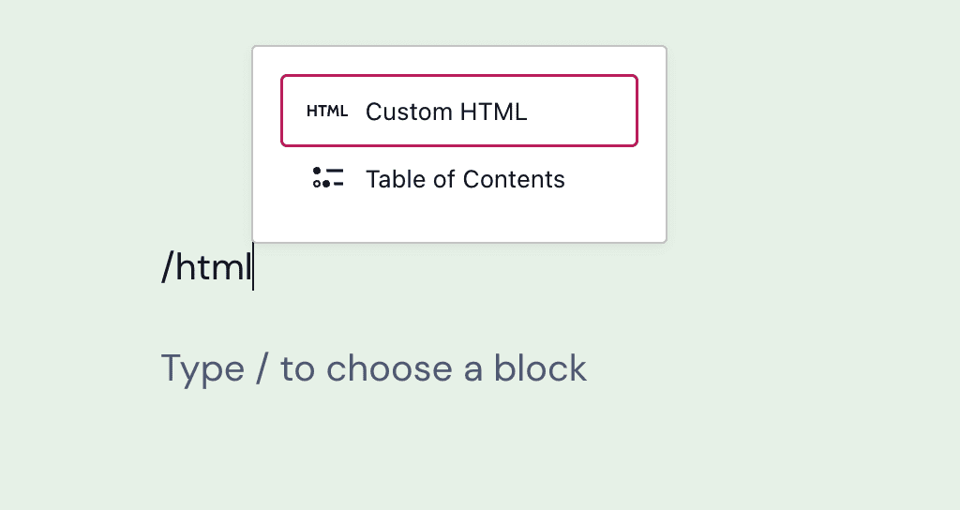Click the right end of the highlighted Custom HTML row
The image size is (960, 510).
tap(619, 111)
